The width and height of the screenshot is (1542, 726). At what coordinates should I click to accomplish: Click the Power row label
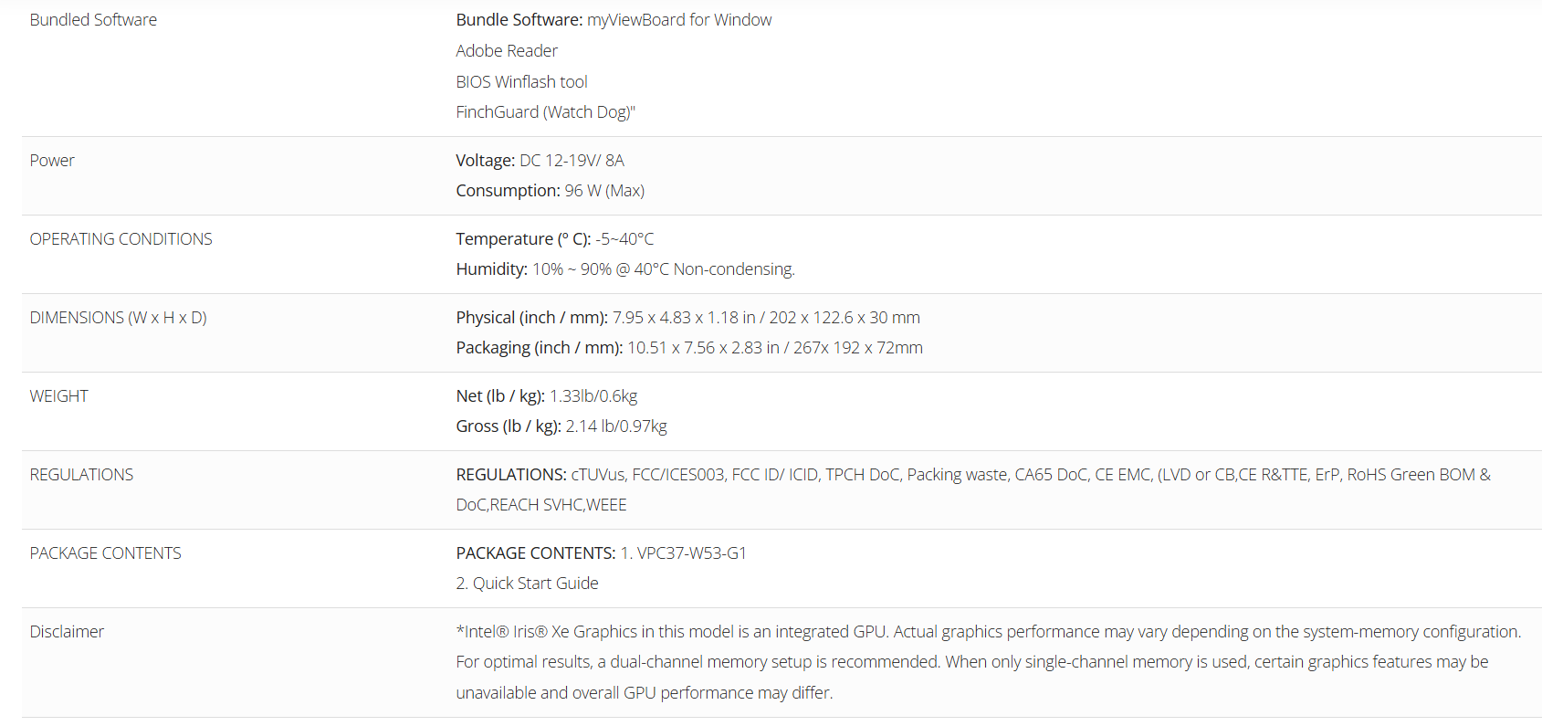[x=52, y=161]
